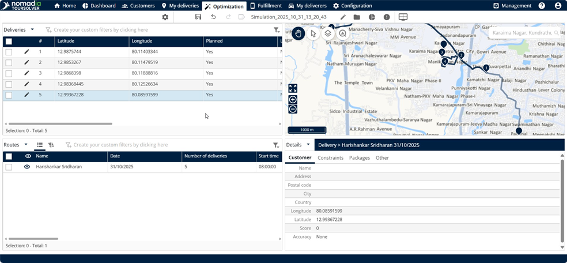This screenshot has height=263, width=567.
Task: Toggle visibility eye for Harishankar Sridharan route
Action: click(27, 167)
